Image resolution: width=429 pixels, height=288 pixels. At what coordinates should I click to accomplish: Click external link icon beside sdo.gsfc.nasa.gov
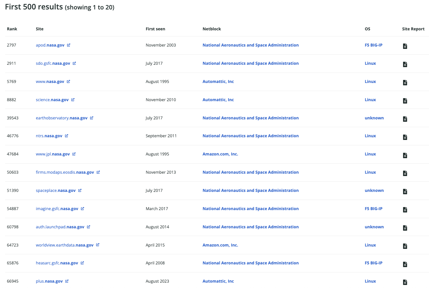[x=74, y=63]
